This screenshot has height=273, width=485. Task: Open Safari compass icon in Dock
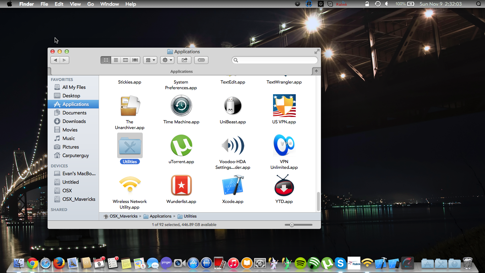click(46, 263)
